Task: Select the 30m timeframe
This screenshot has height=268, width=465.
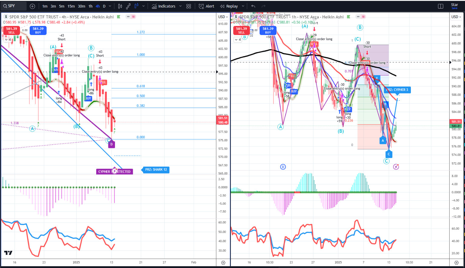Action: click(x=81, y=6)
